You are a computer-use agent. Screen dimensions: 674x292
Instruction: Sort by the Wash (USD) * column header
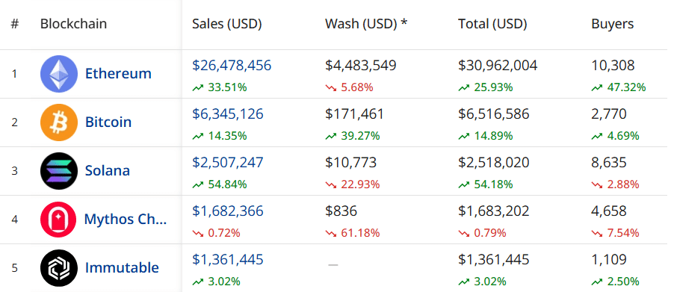[366, 24]
